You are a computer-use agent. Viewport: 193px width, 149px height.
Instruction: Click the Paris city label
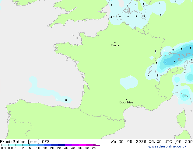point(115,45)
